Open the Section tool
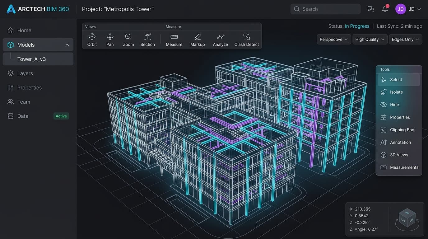428x239 pixels. click(x=148, y=40)
